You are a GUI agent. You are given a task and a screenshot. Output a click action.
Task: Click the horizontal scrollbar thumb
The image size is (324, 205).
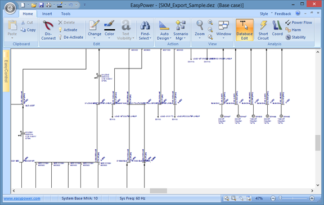(158, 191)
